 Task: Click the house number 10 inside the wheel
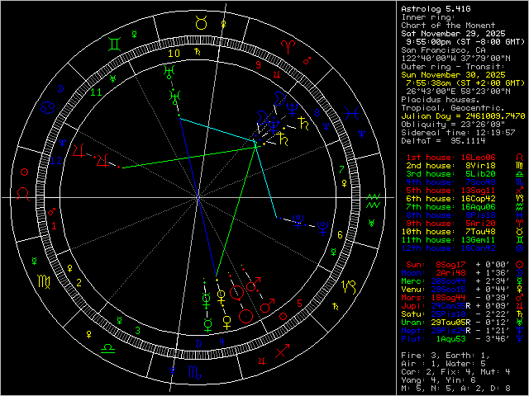coord(173,53)
